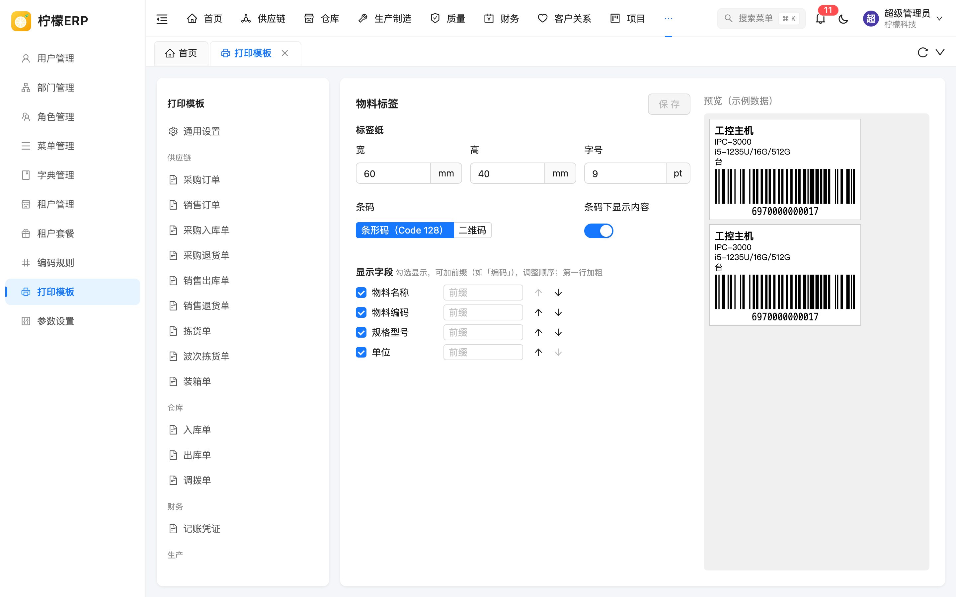Open the notification bell
956x597 pixels.
pyautogui.click(x=821, y=19)
